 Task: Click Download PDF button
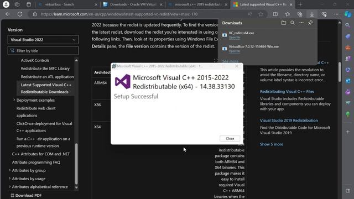26,195
